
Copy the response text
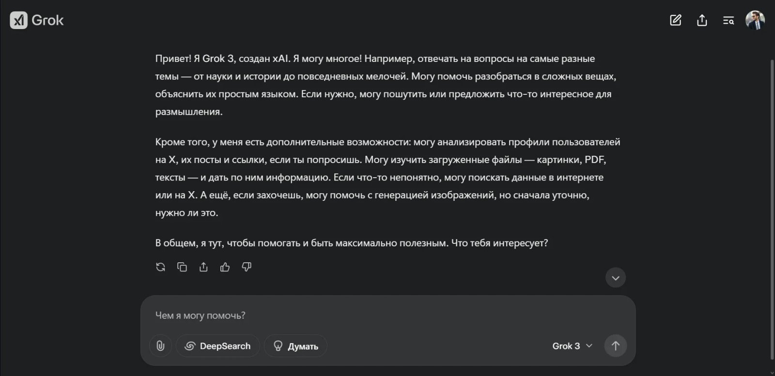pyautogui.click(x=182, y=267)
